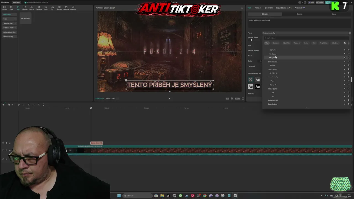354x199 pixels.
Task: Expand the Textové efekty category
Action: pyautogui.click(x=9, y=23)
